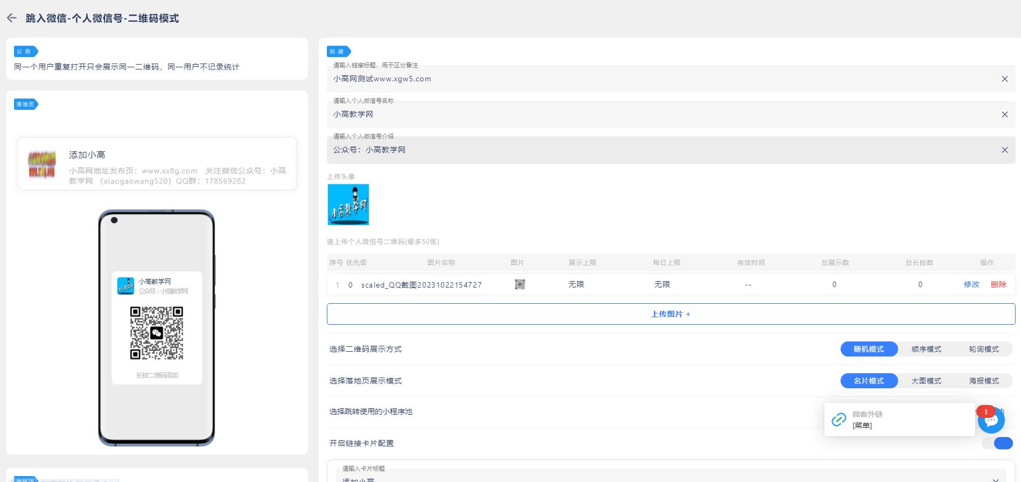Image resolution: width=1021 pixels, height=482 pixels.
Task: Select 名片模式 landing page mode
Action: pos(869,381)
